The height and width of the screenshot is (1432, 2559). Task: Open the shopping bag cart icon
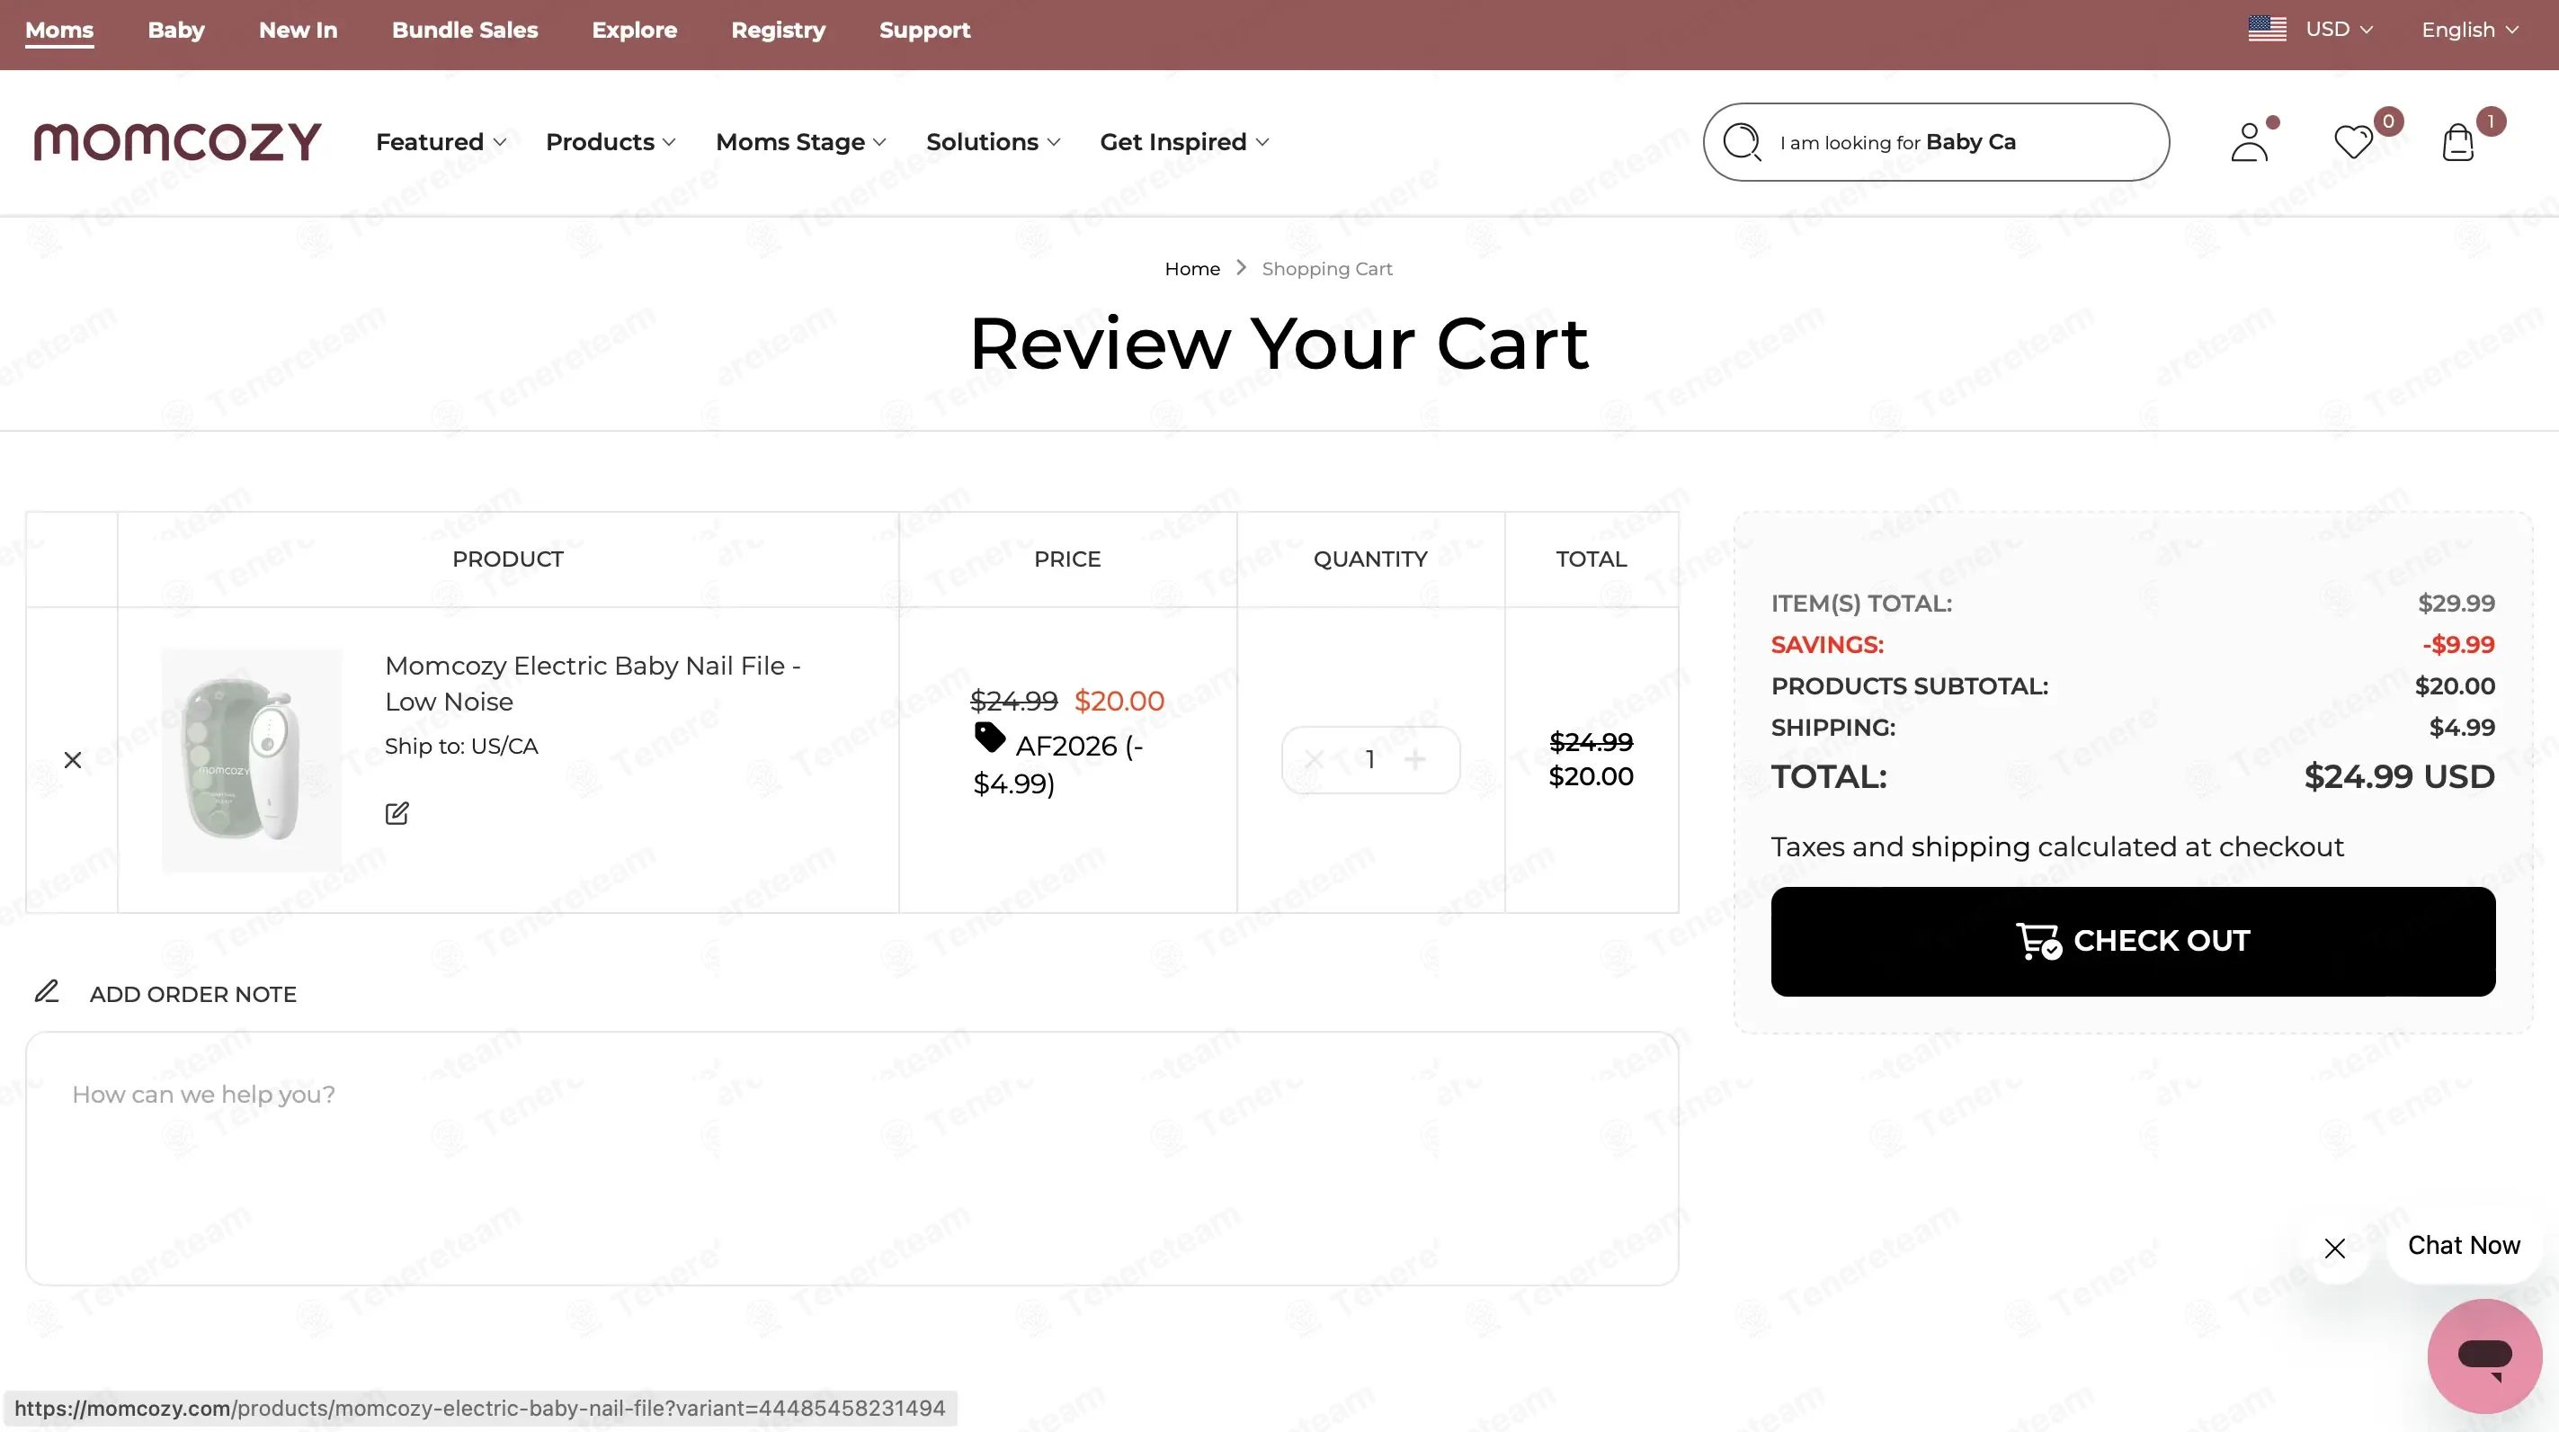[x=2457, y=142]
